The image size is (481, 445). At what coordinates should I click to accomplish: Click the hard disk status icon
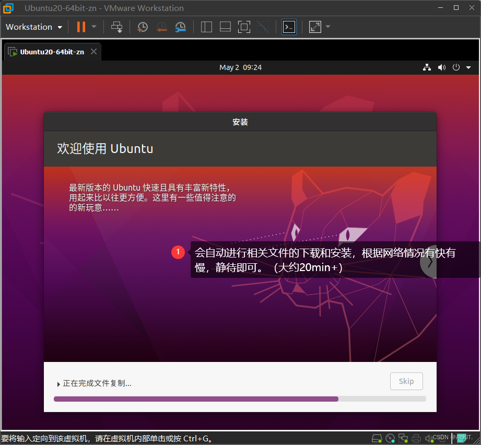coord(377,439)
